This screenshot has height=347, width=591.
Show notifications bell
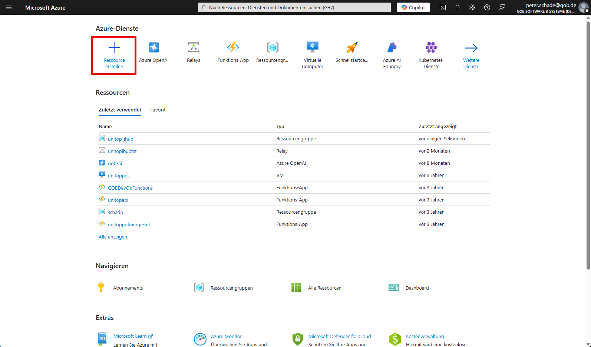pyautogui.click(x=458, y=7)
